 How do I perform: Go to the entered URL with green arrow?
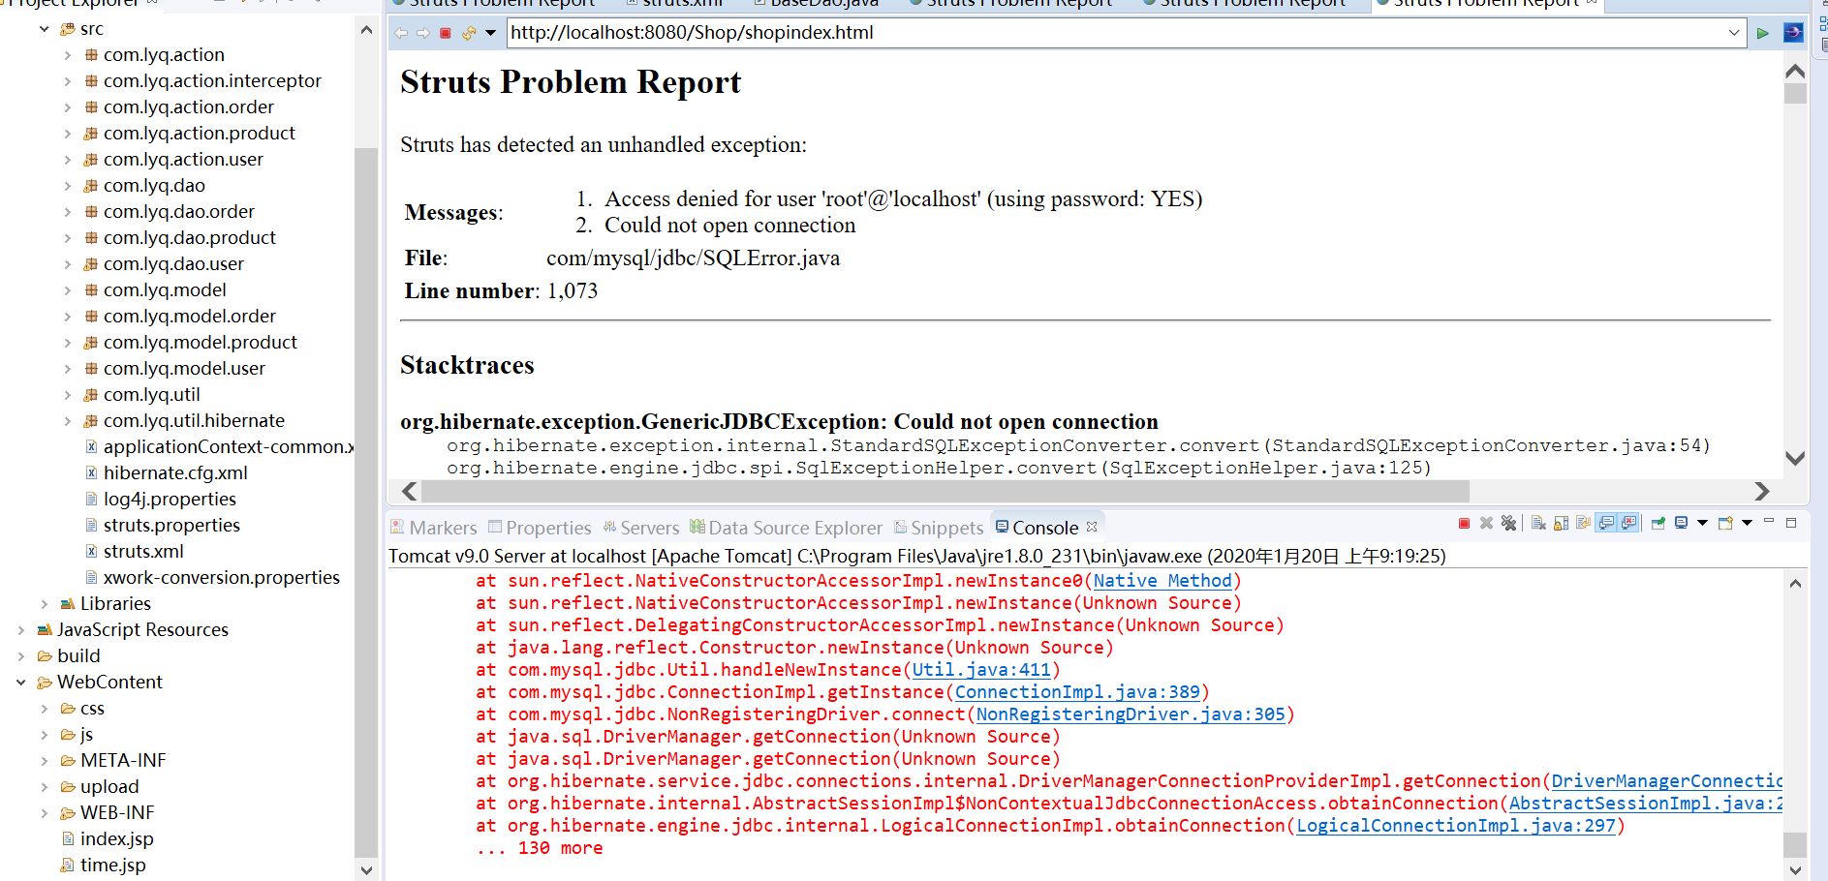click(1762, 33)
